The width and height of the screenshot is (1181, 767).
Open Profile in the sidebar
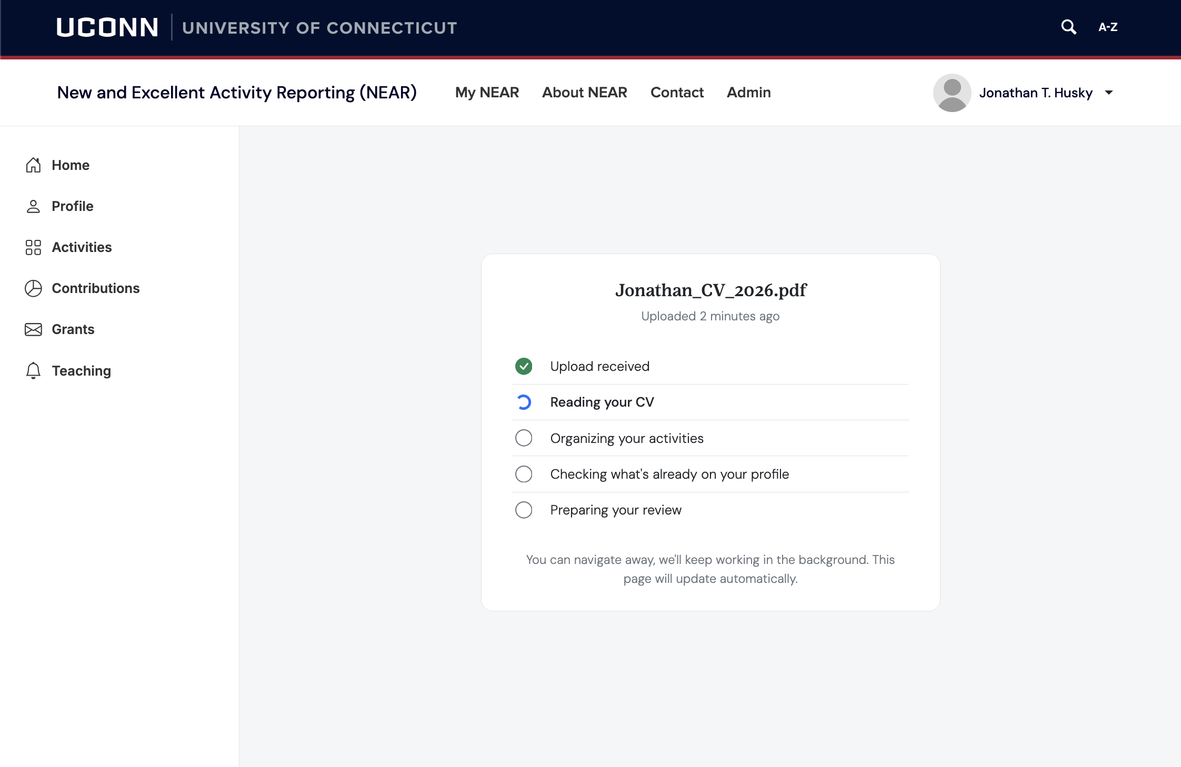73,206
